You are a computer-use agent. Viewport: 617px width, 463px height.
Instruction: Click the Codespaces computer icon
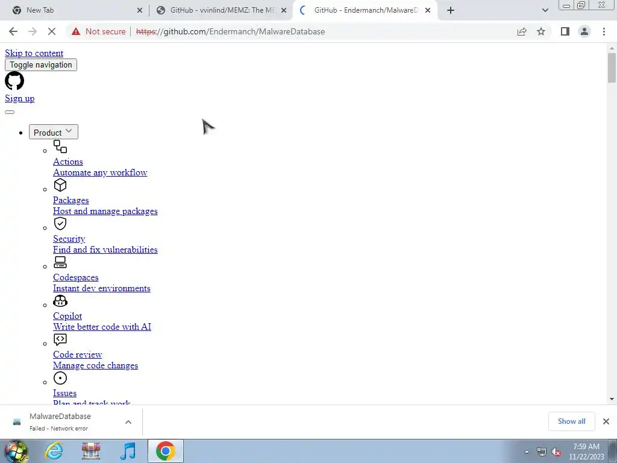tap(60, 262)
